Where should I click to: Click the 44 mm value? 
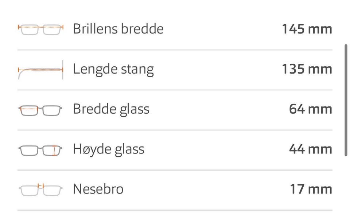(311, 149)
